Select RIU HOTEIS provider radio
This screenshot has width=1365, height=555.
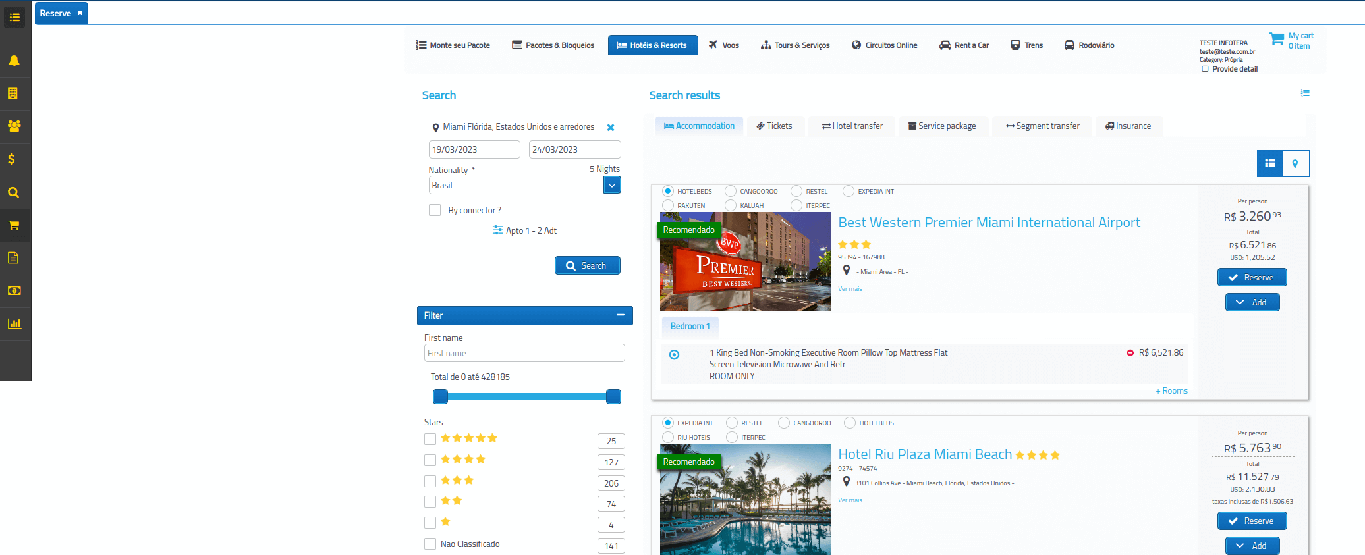point(668,437)
